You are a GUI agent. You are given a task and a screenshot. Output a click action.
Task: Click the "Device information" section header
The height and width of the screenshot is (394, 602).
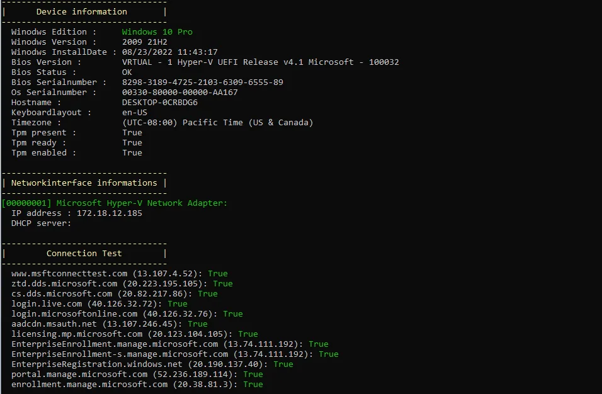click(x=82, y=12)
